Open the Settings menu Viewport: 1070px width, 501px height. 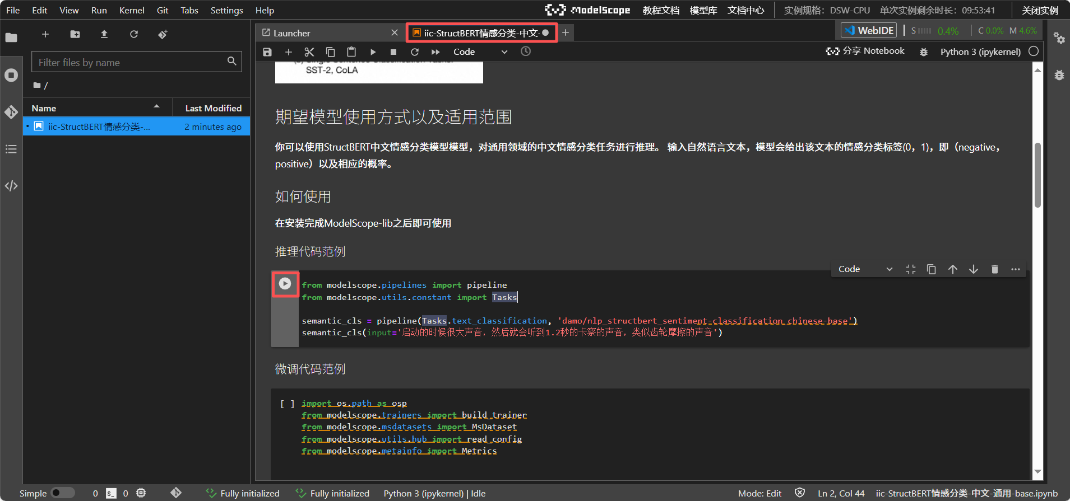(x=226, y=10)
